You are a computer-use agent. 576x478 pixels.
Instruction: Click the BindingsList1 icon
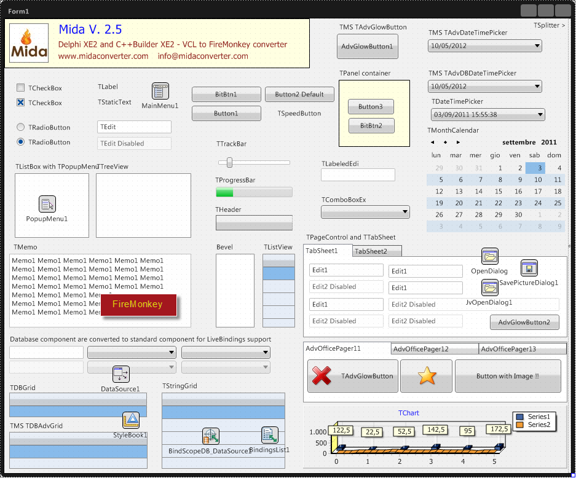point(269,436)
